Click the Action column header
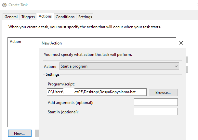Image resolution: width=198 pixels, height=140 pixels. pyautogui.click(x=16, y=42)
